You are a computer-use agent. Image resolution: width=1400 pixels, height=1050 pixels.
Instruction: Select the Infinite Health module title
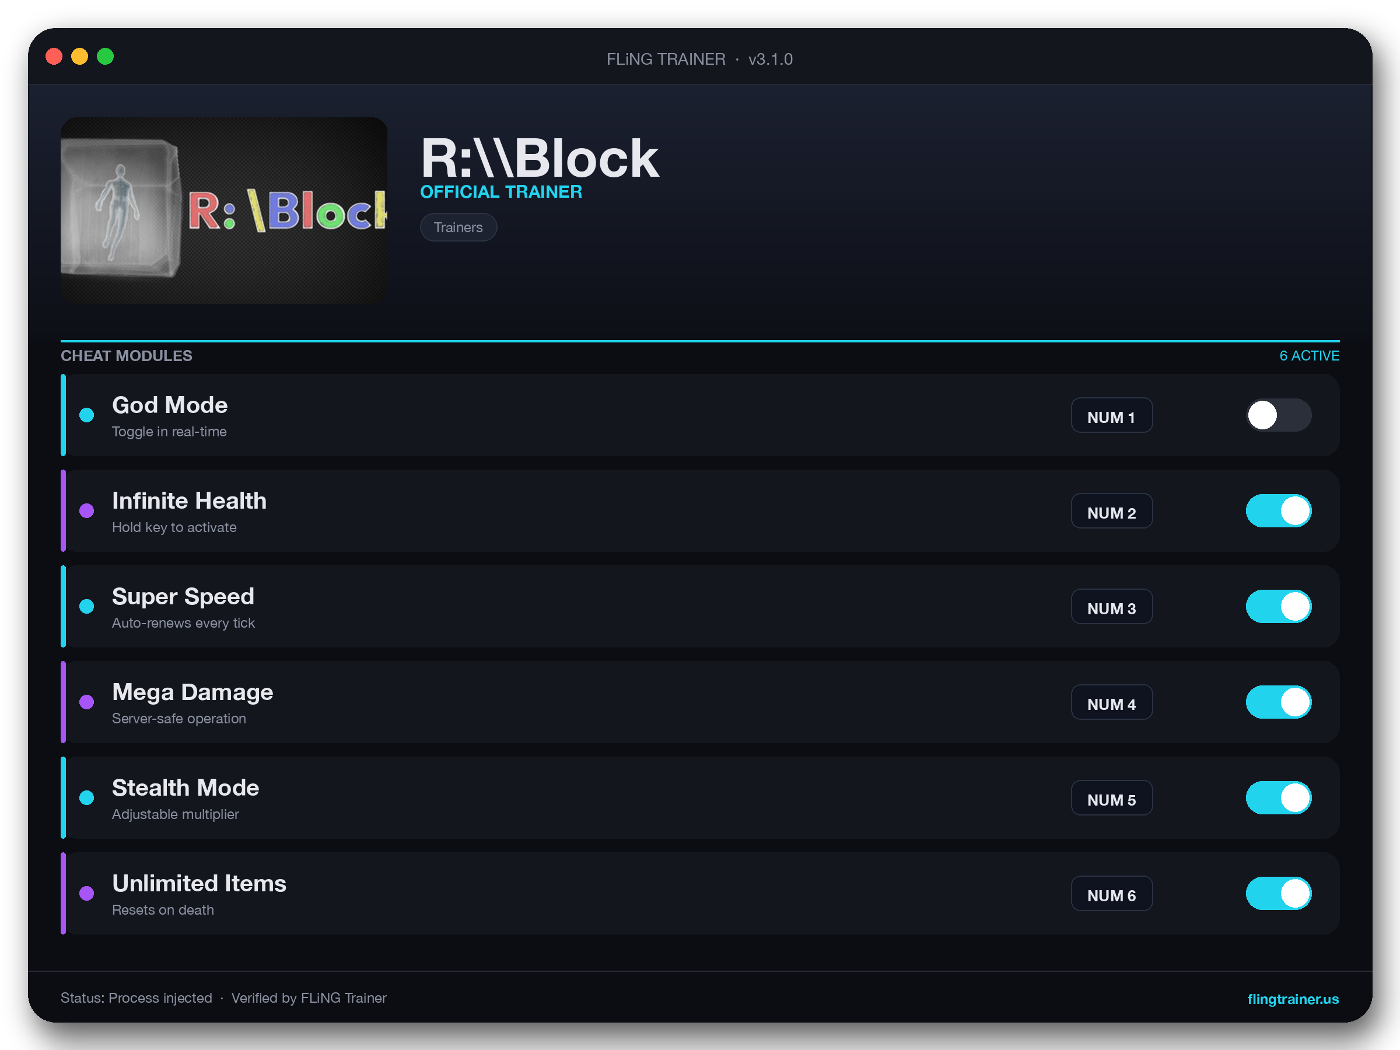point(189,501)
